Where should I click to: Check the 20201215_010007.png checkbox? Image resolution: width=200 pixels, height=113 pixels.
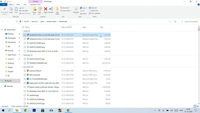point(25,43)
